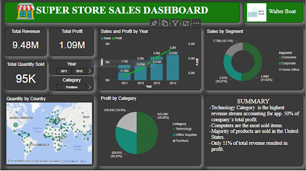
Task: Click the SOUTH AMERICA map label
Action: point(38,145)
